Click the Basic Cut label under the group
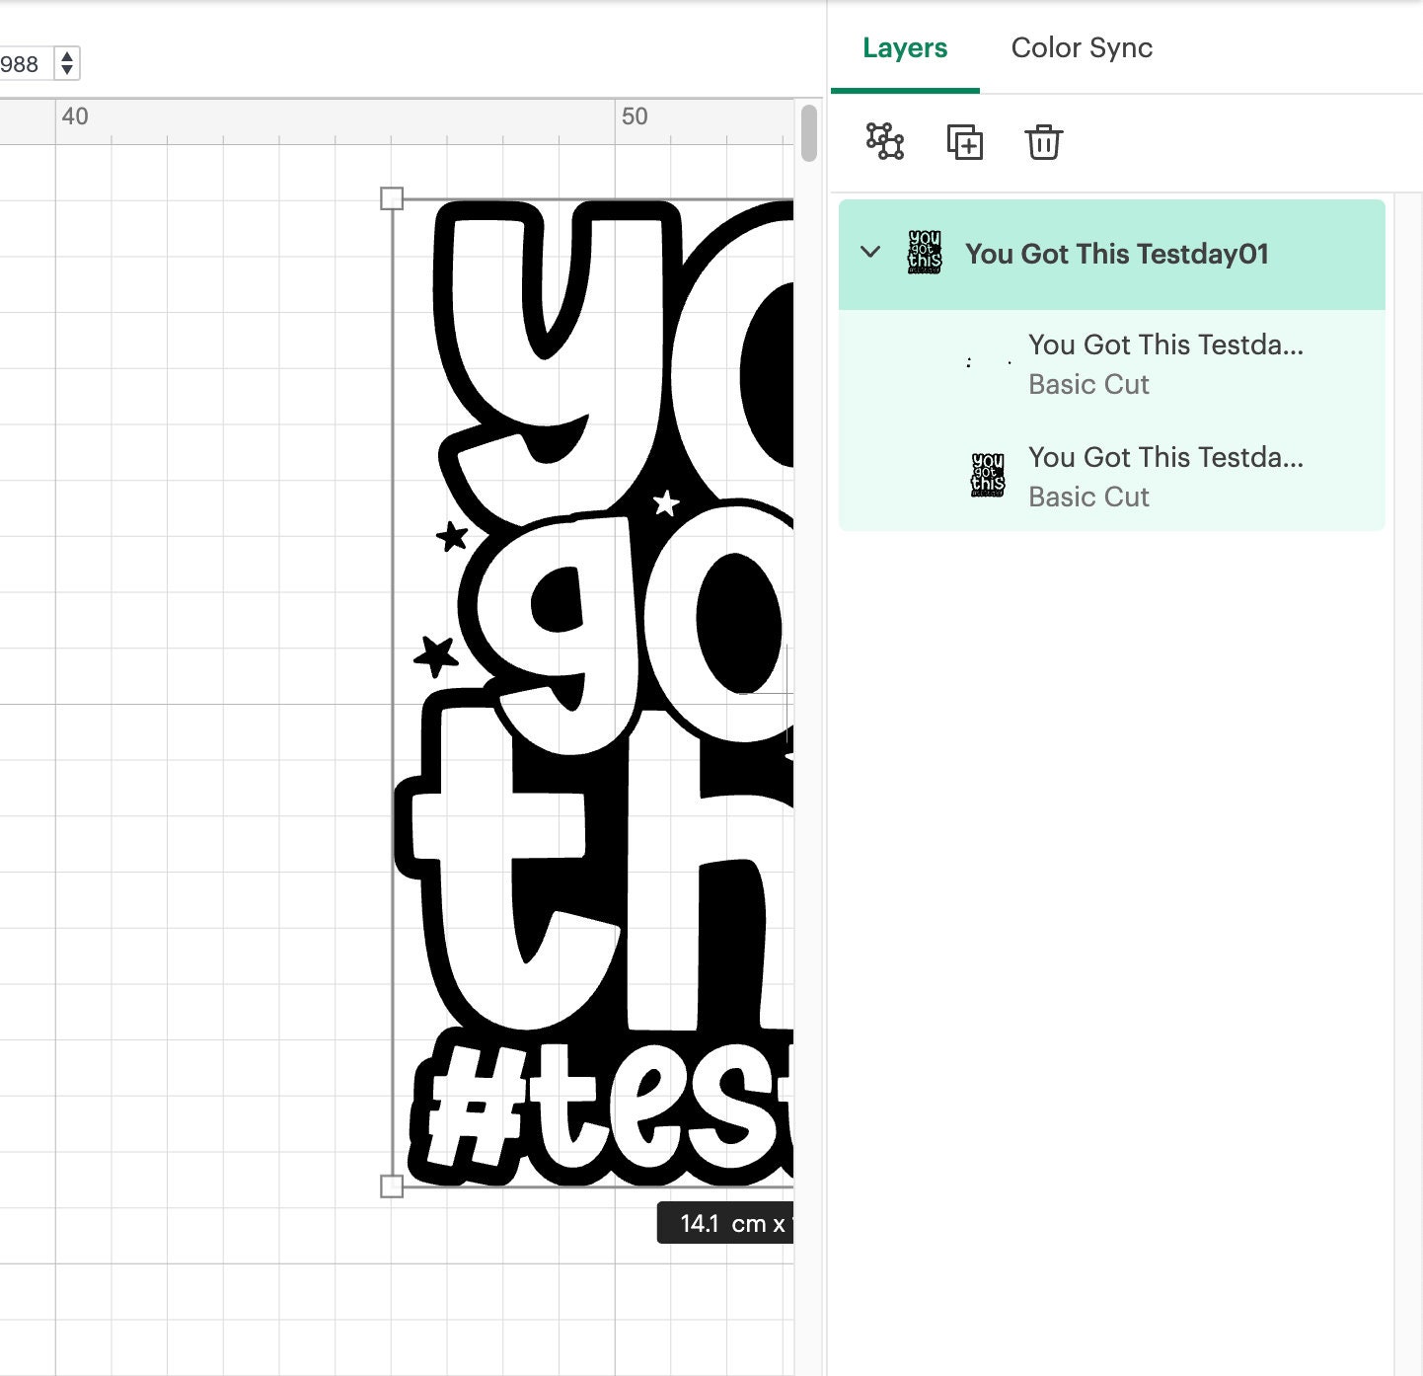Image resolution: width=1423 pixels, height=1376 pixels. click(x=1088, y=385)
